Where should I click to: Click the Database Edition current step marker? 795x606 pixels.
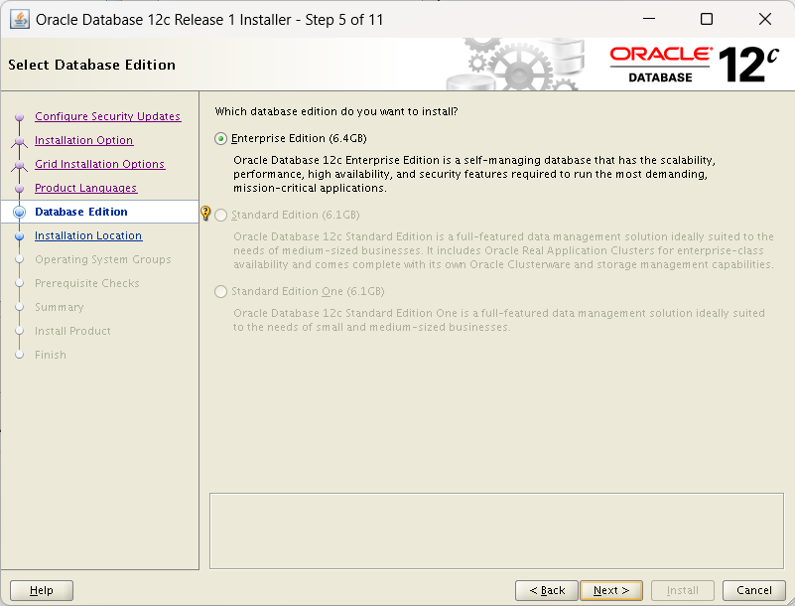[x=19, y=213]
